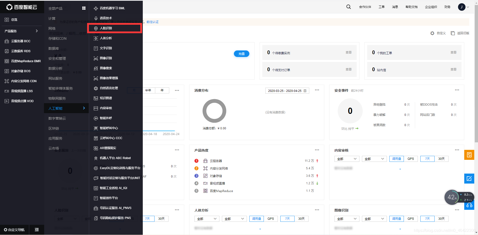478x235 pixels.
Task: Expand the 产品服务 sidebar arrow
Action: pos(37,31)
